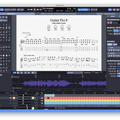Image resolution: width=120 pixels, height=120 pixels.
Task: Fast forward to the next bar
Action: click(x=38, y=10)
